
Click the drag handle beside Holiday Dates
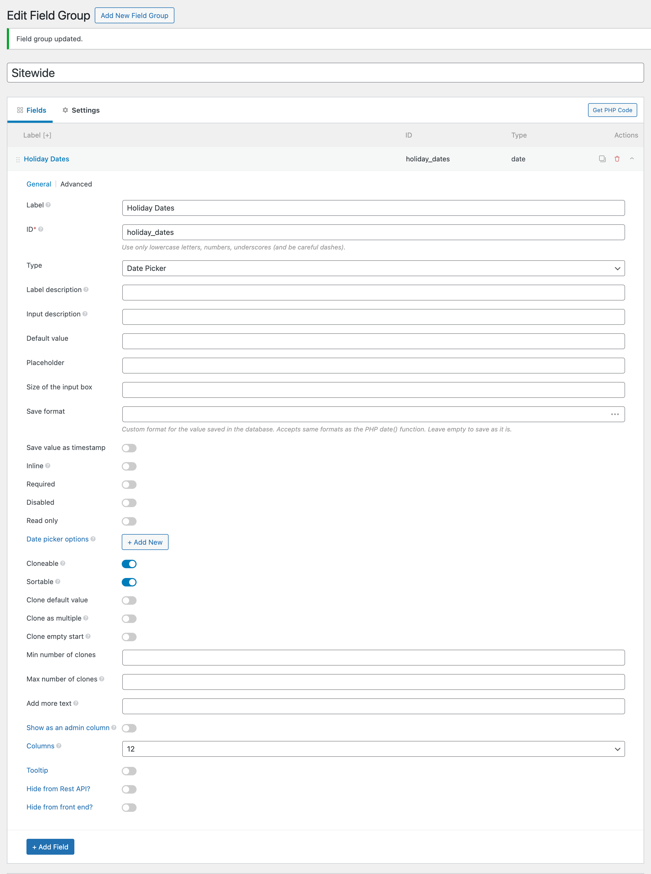coord(18,160)
